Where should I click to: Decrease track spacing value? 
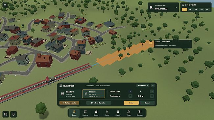[x=130, y=96]
